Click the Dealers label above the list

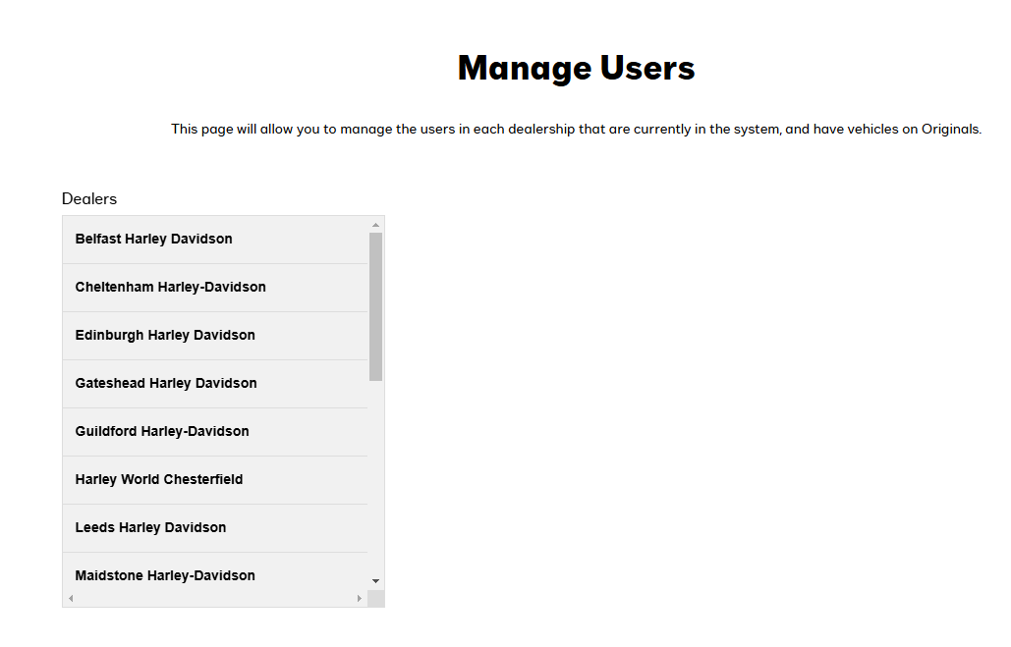(89, 198)
